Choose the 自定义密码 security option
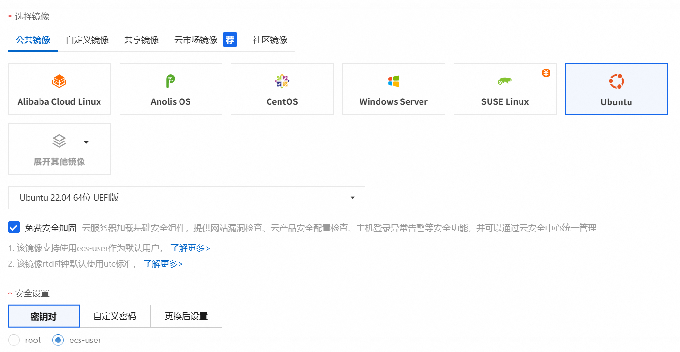The width and height of the screenshot is (680, 352). tap(115, 316)
